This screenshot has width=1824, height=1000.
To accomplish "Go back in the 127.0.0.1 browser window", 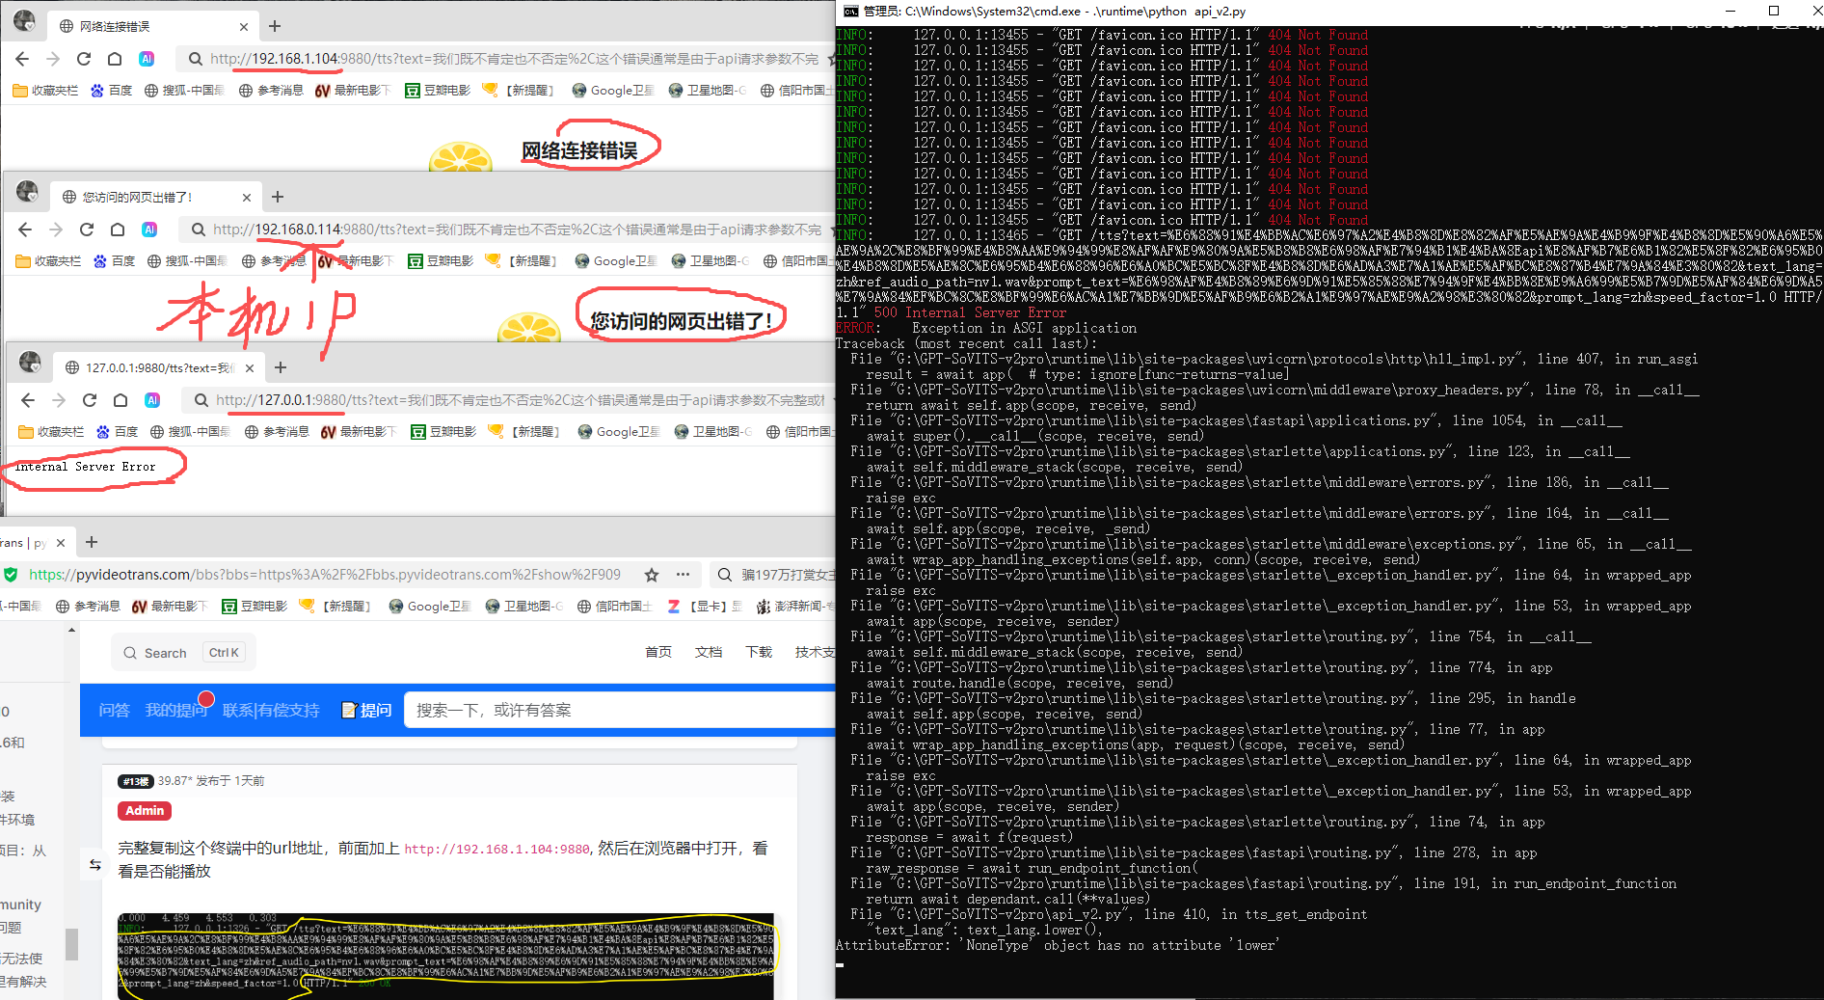I will pyautogui.click(x=28, y=400).
